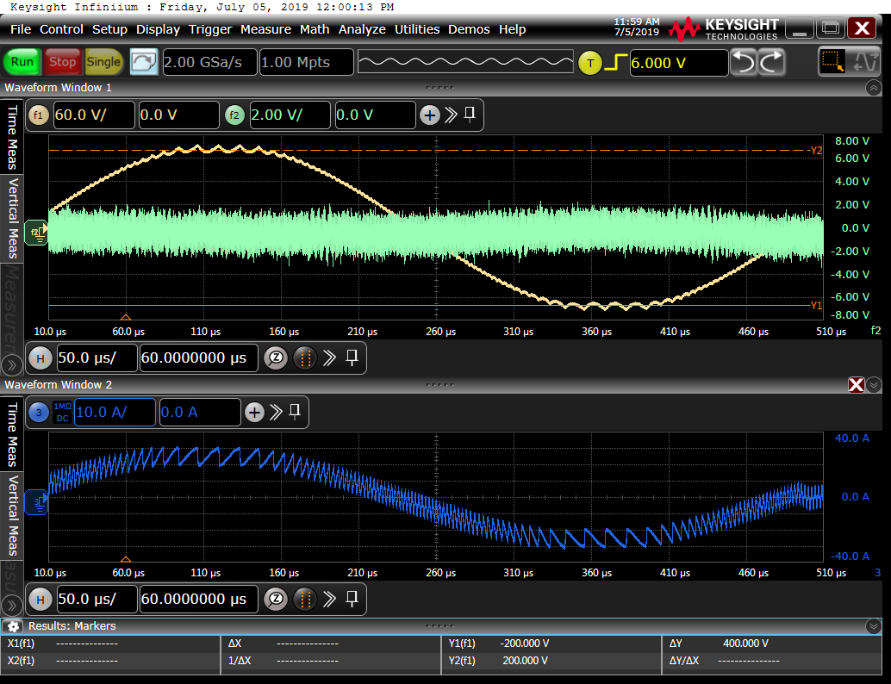Toggle function f2 waveform display
The height and width of the screenshot is (684, 891).
tap(234, 115)
